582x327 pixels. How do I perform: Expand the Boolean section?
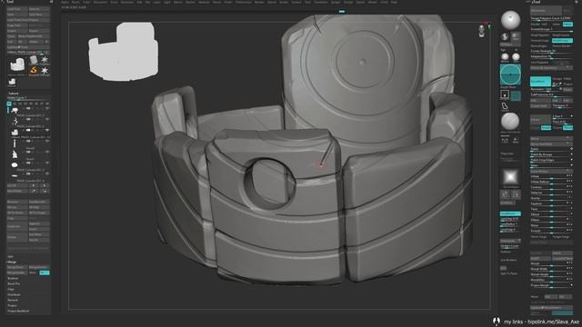coord(13,279)
